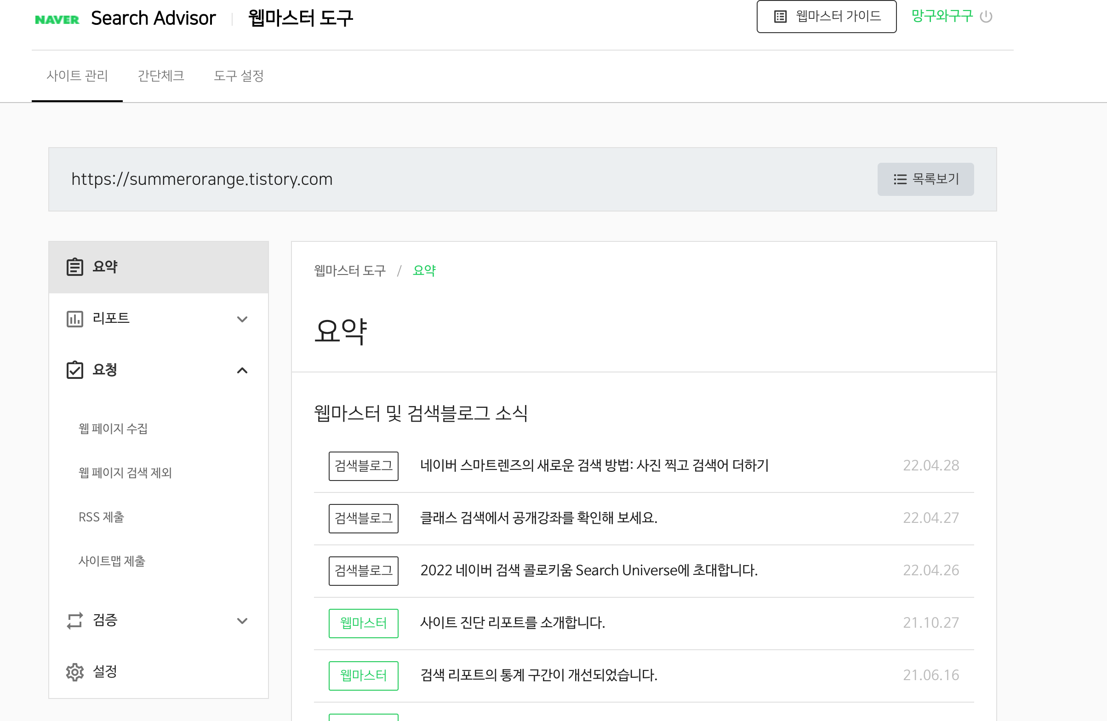Click the 요청 checkbox clipboard icon
The height and width of the screenshot is (721, 1107).
74,370
